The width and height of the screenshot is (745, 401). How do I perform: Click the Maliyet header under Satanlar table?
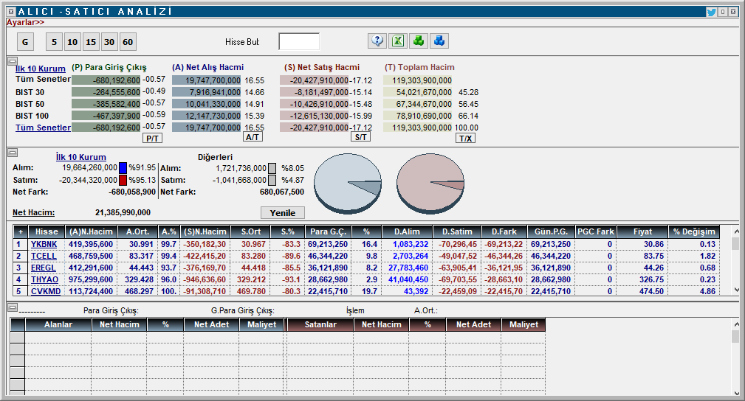coord(523,324)
